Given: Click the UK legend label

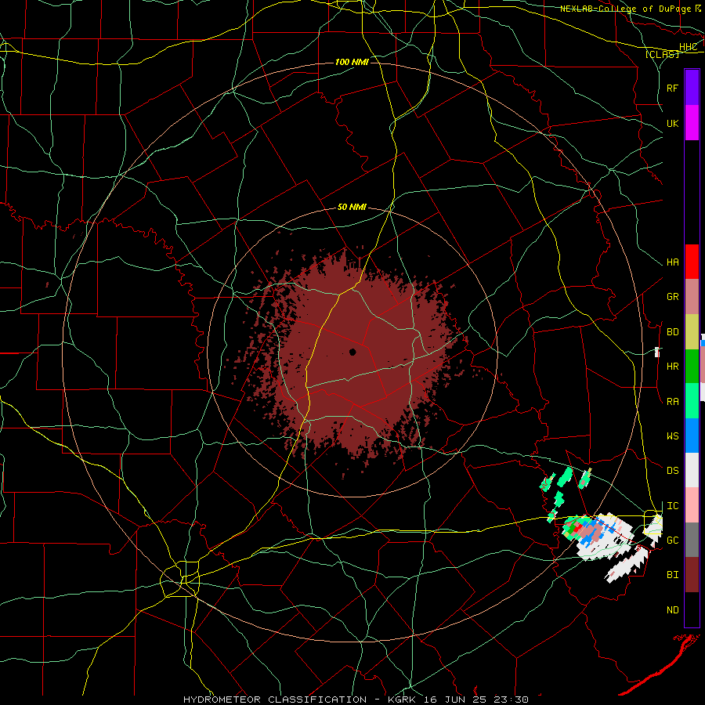Looking at the screenshot, I should (x=673, y=123).
